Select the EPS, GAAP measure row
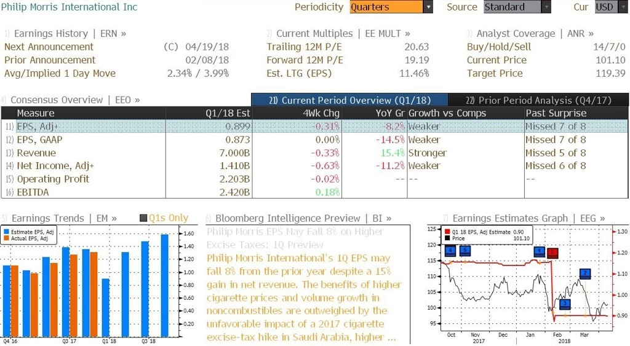This screenshot has height=346, width=630. 314,140
